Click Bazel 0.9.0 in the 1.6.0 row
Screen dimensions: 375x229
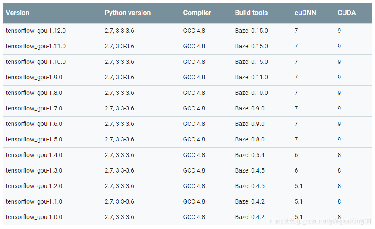(x=250, y=124)
